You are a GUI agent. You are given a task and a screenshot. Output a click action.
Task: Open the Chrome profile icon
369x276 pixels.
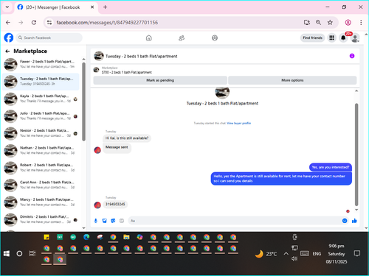point(348,23)
